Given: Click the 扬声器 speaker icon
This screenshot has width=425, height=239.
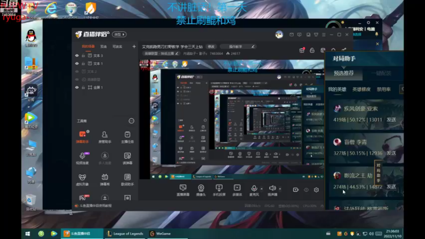Looking at the screenshot, I should [273, 188].
